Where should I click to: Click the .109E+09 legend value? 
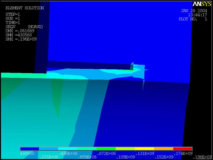point(125,157)
